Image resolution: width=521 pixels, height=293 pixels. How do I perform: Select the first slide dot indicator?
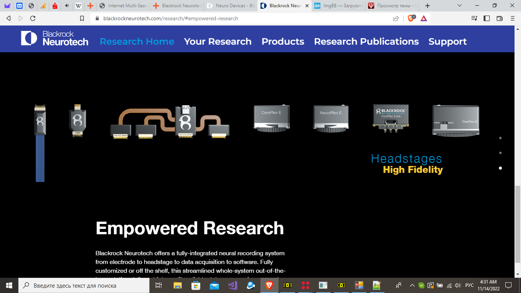pyautogui.click(x=500, y=138)
